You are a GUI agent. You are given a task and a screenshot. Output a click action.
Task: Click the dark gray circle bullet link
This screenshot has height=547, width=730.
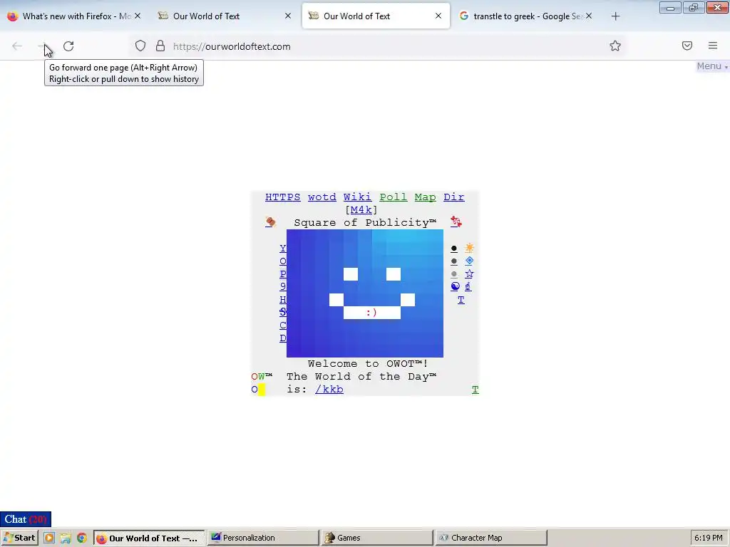click(x=454, y=261)
